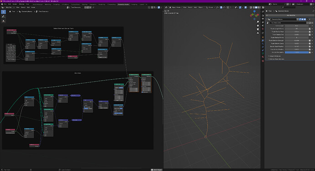Click the highlighted Branch Probability slider
The width and height of the screenshot is (315, 171).
(x=297, y=52)
